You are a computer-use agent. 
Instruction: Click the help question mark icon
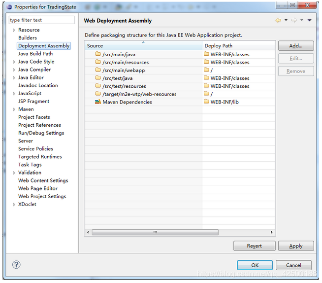(16, 265)
